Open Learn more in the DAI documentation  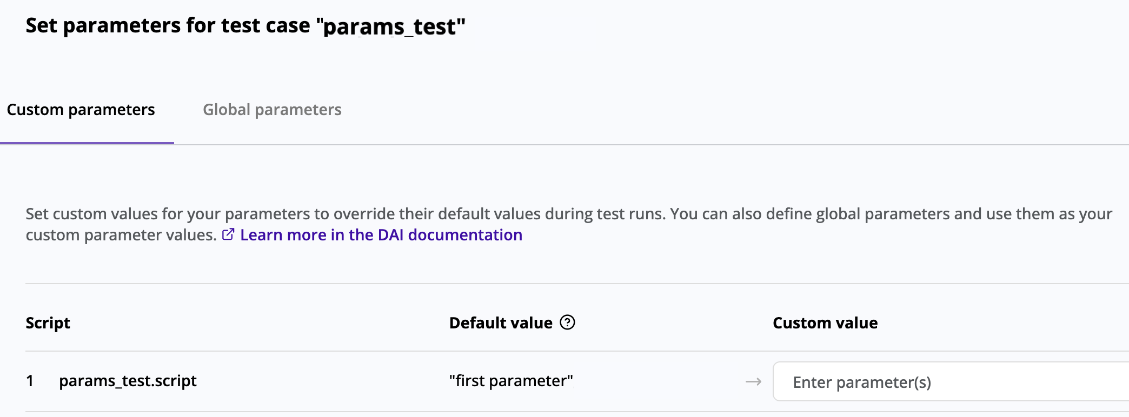381,234
